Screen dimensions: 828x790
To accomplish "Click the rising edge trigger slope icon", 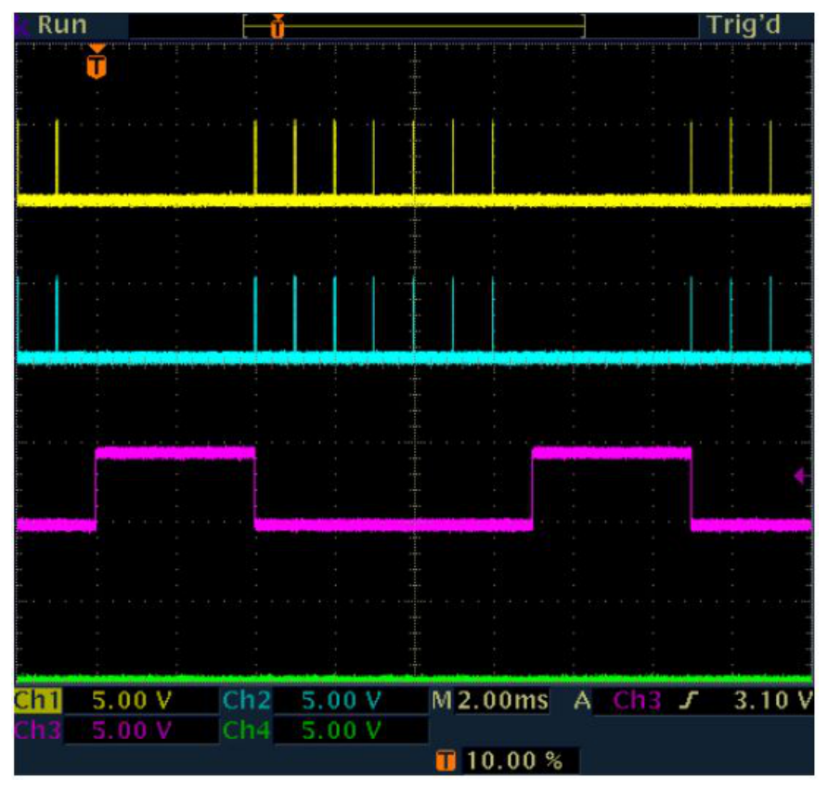I will [x=689, y=700].
